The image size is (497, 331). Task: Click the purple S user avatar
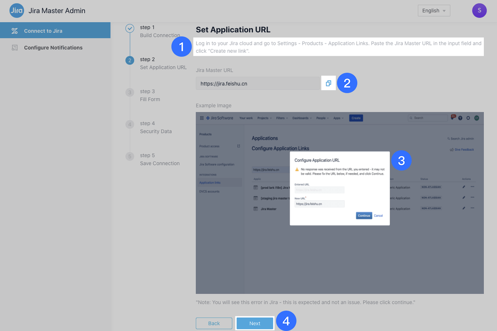coord(479,10)
